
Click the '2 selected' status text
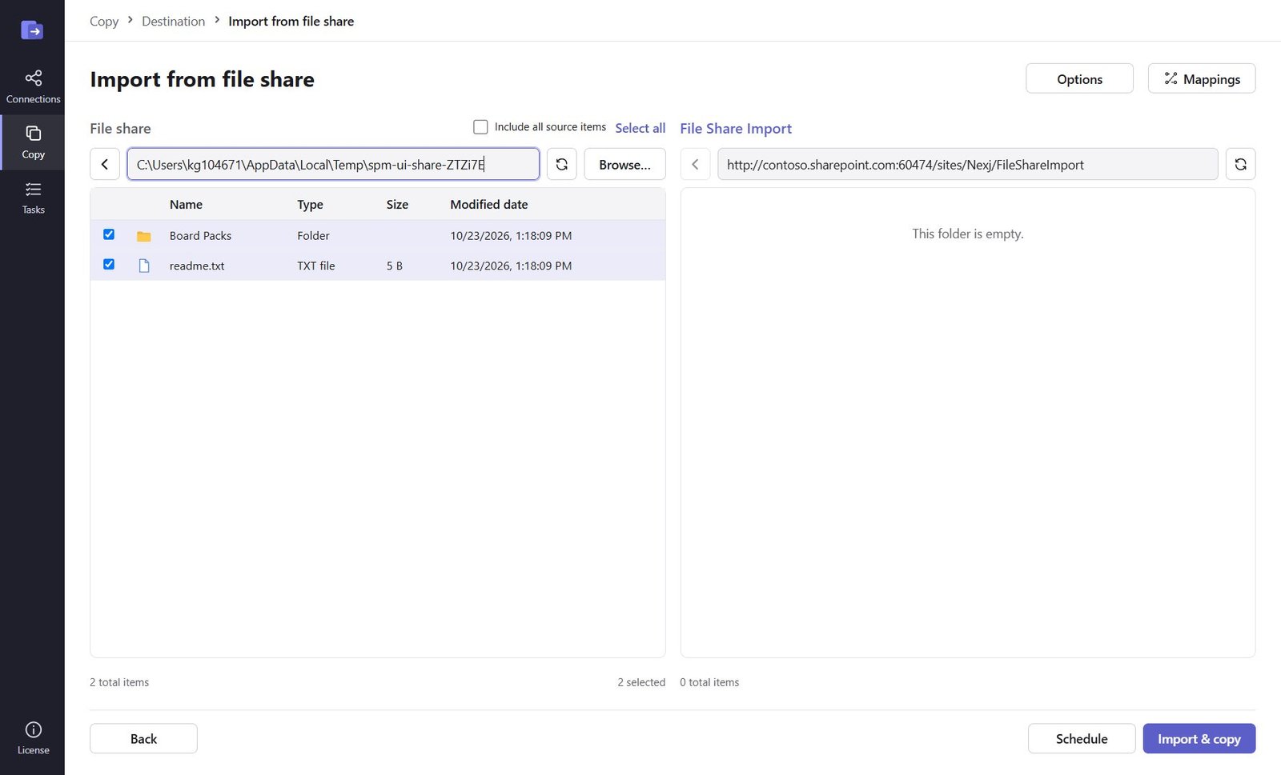point(641,682)
